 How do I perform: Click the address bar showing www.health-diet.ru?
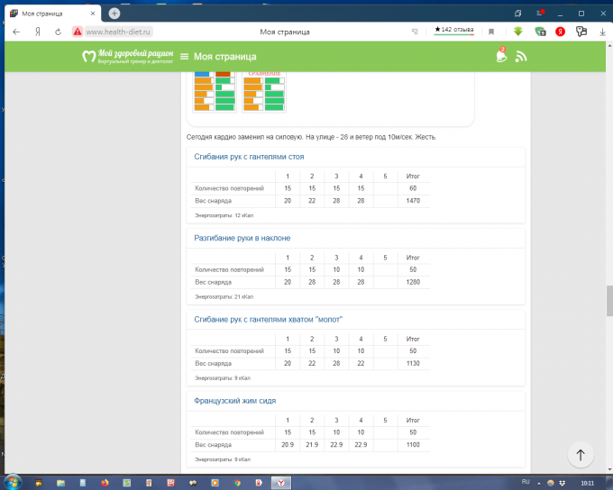pyautogui.click(x=117, y=31)
